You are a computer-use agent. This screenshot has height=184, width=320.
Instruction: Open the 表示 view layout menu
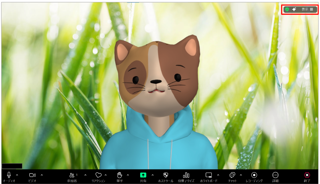[307, 9]
